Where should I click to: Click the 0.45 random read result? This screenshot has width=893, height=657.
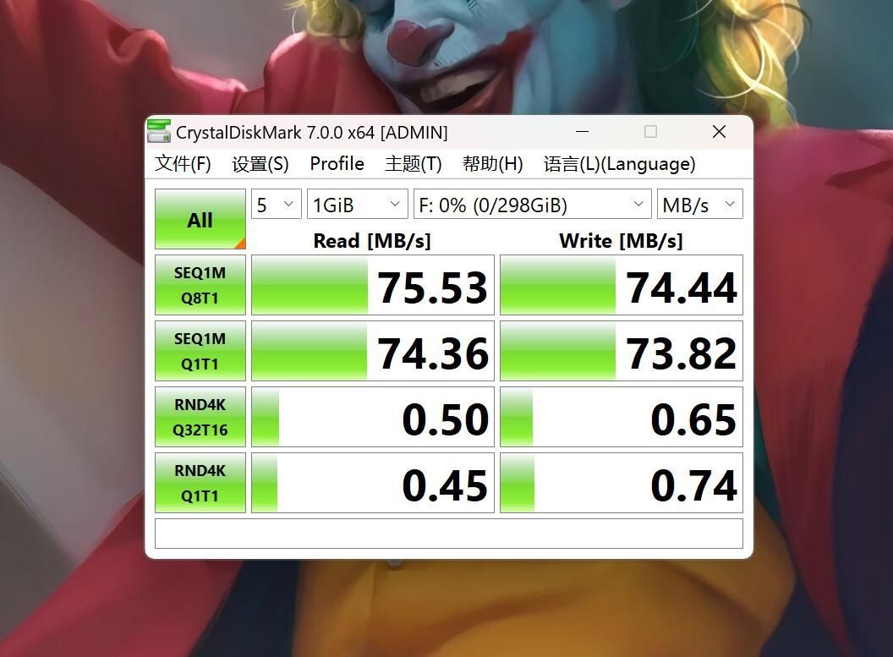pyautogui.click(x=373, y=484)
